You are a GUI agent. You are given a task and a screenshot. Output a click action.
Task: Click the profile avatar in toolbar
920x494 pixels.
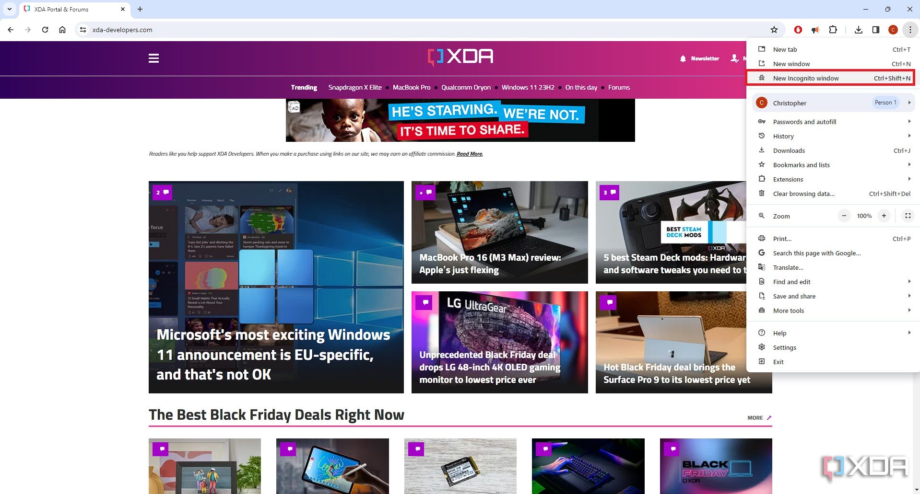[x=893, y=30]
